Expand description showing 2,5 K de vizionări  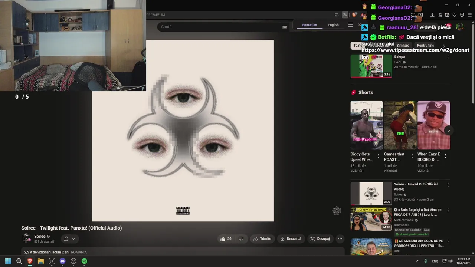tap(183, 252)
